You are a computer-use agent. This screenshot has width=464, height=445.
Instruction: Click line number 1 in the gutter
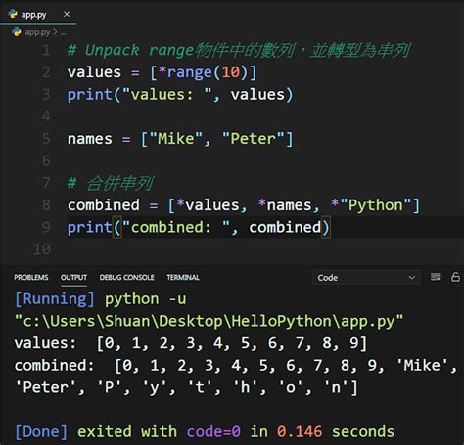(46, 50)
